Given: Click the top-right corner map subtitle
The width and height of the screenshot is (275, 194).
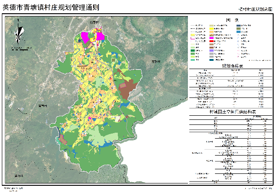Looking at the screenshot, I should pyautogui.click(x=255, y=9).
